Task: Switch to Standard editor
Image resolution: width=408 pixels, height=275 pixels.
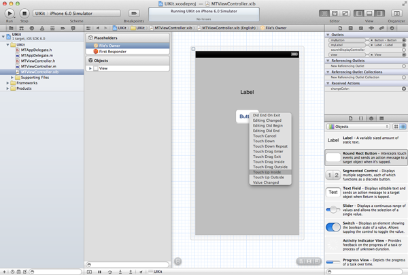Action: 324,14
